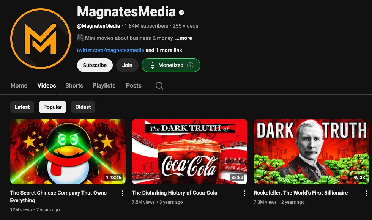
Task: Click '7.5M views' under the Coca-Cola video
Action: pyautogui.click(x=143, y=202)
